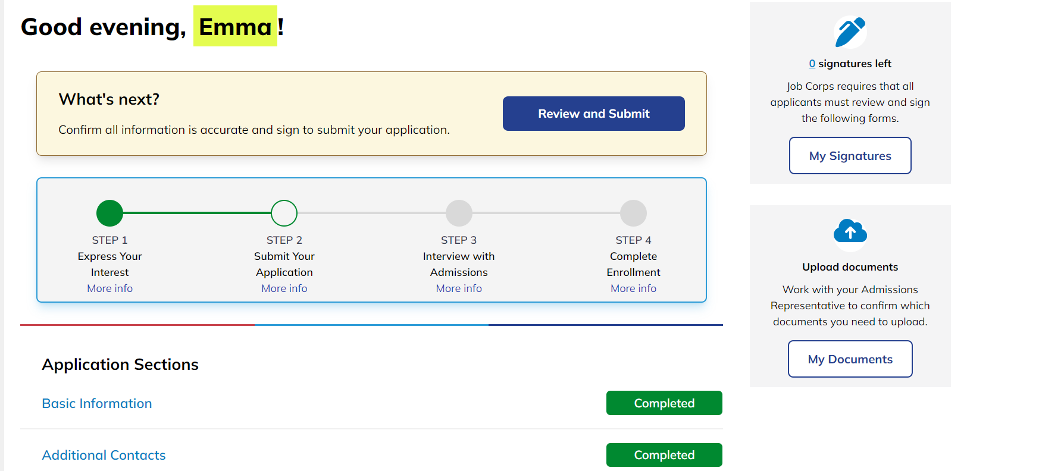Click the Application Sections heading
The height and width of the screenshot is (471, 1064).
[x=120, y=365]
